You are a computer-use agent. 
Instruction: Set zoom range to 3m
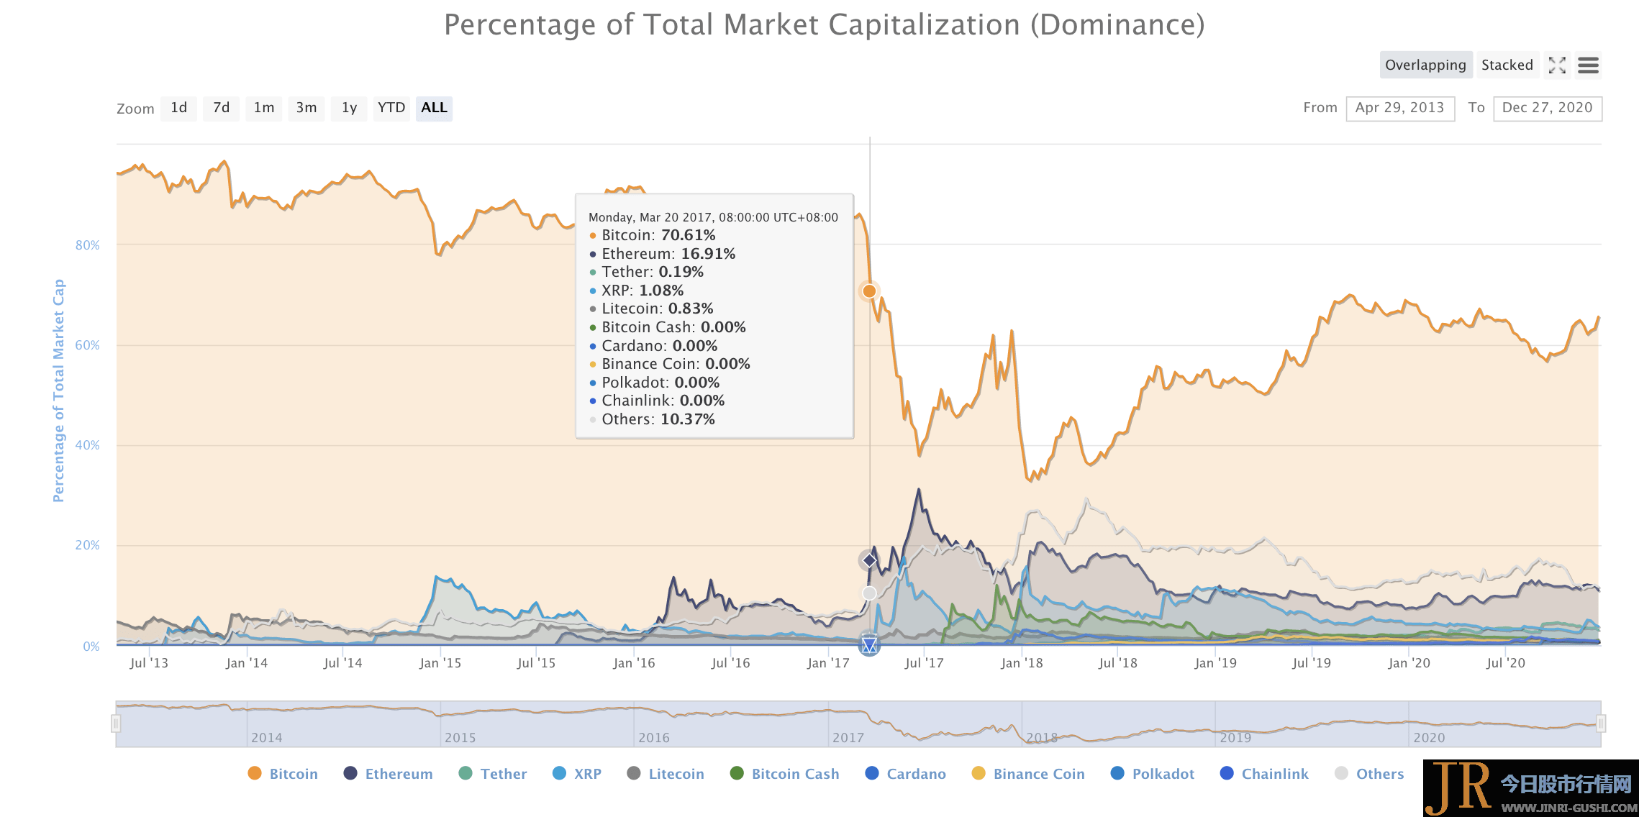coord(306,108)
